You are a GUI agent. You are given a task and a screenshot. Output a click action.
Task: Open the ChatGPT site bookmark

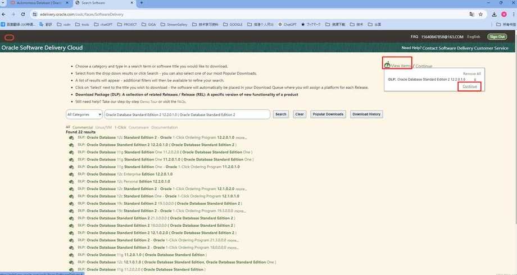coord(287,24)
